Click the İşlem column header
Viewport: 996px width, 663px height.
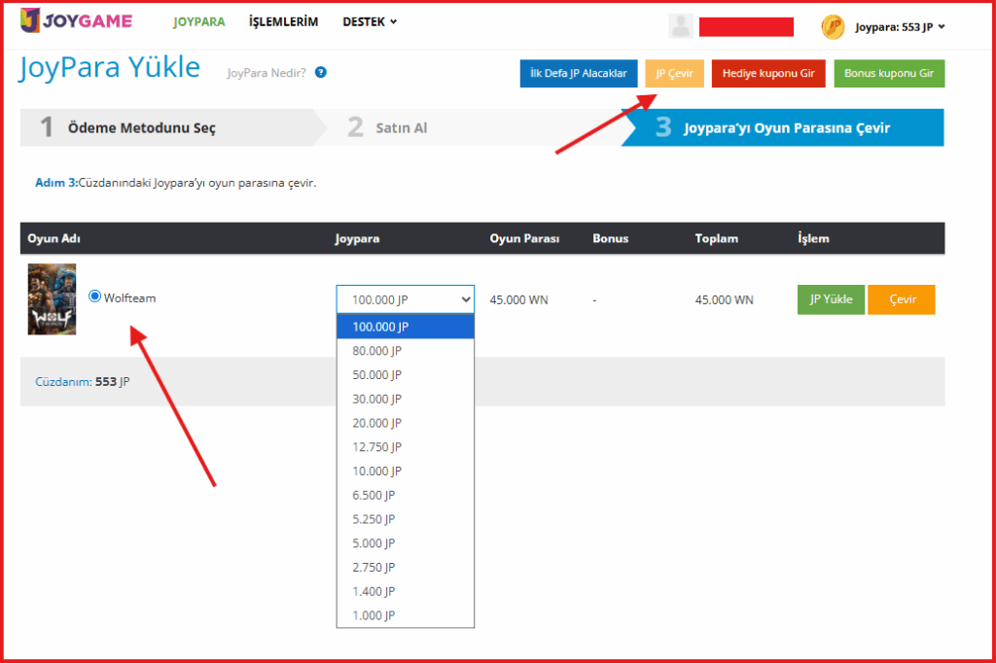[814, 239]
